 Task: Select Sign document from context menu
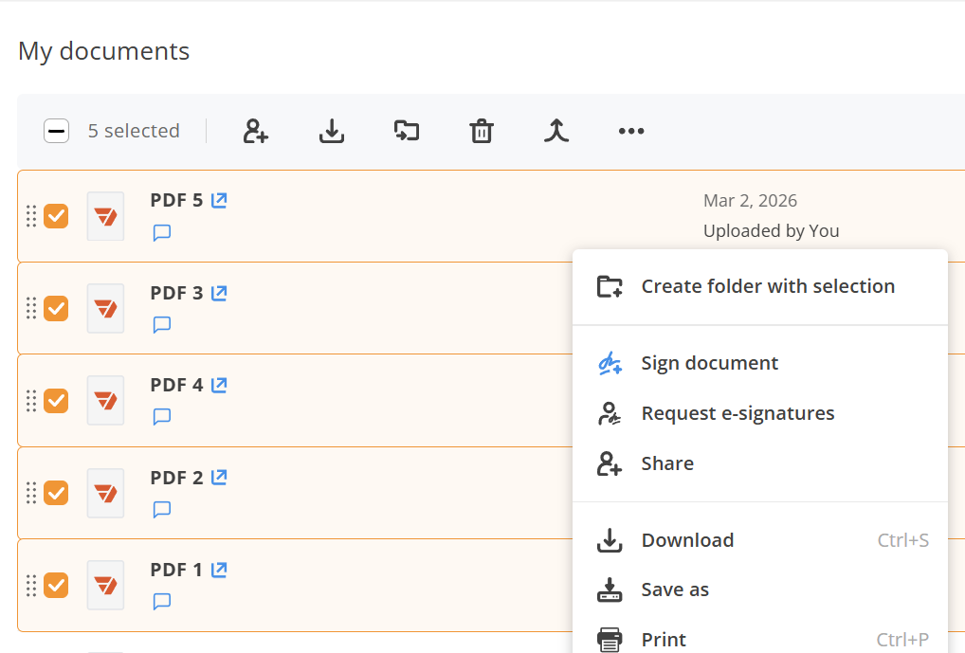pos(760,363)
